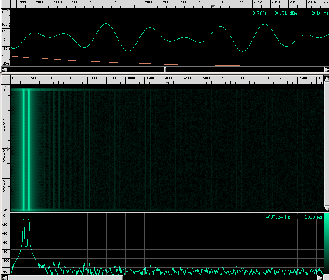Click the bottom spectrum scrollbar left arrow

pos(4,278)
